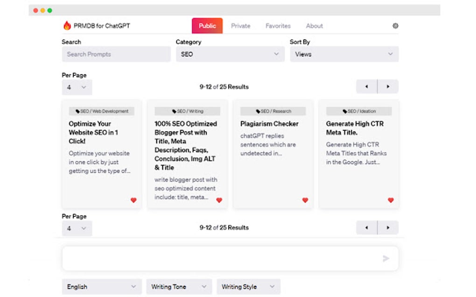Click the SEO / Ideation tag
The image size is (476, 297).
click(x=358, y=111)
